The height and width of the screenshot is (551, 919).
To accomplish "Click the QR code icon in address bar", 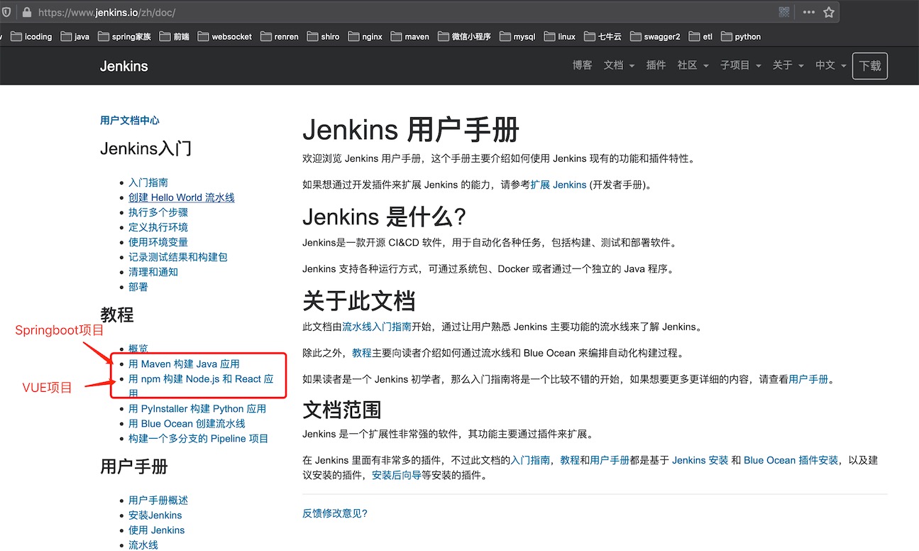I will 784,12.
